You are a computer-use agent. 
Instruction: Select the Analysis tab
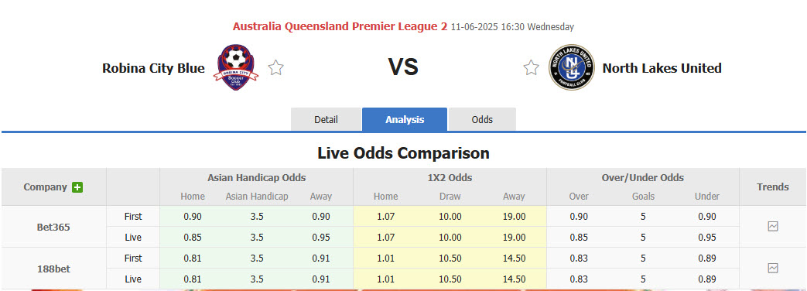(x=405, y=119)
